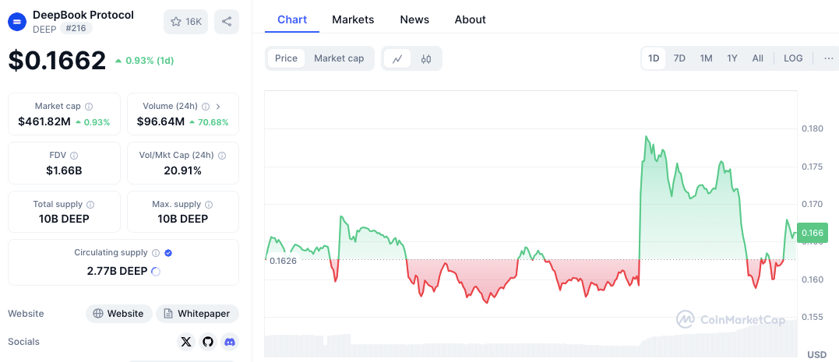Click the Market cap info icon

point(89,107)
